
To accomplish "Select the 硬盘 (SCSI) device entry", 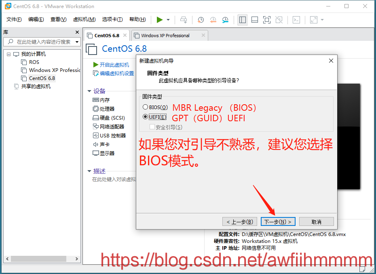I will coord(109,118).
